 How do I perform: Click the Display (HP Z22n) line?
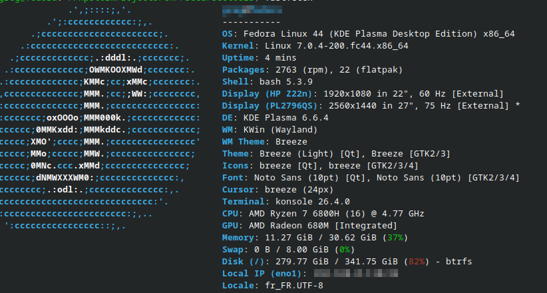pos(363,94)
